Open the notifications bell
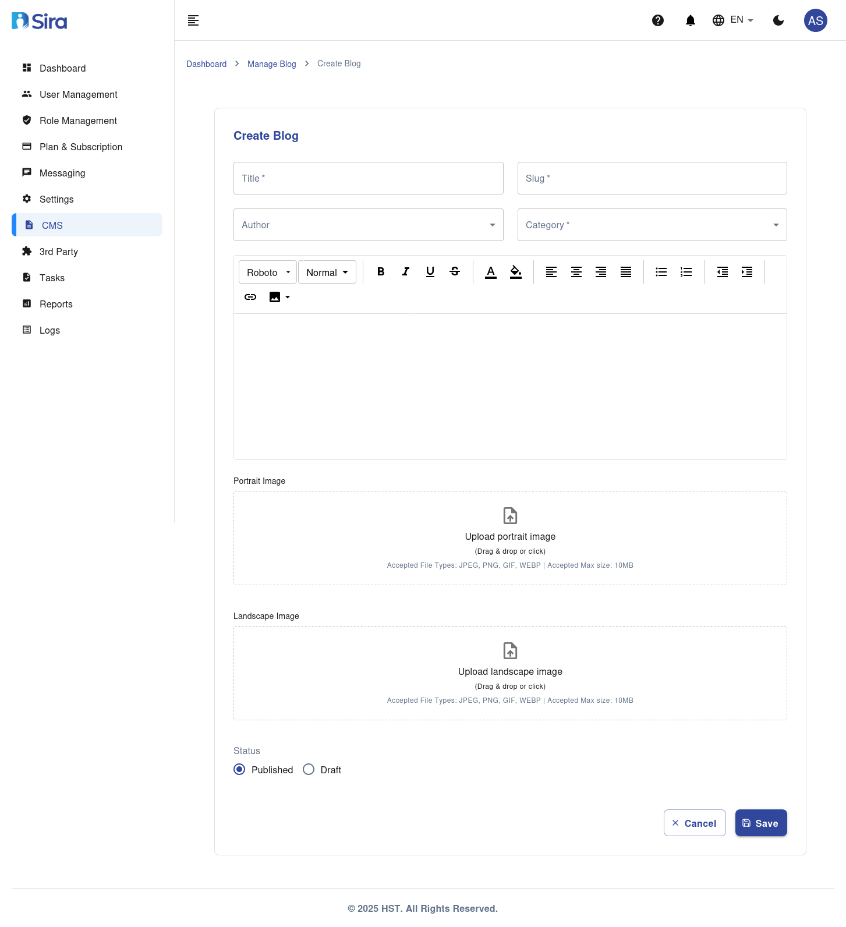 click(690, 20)
